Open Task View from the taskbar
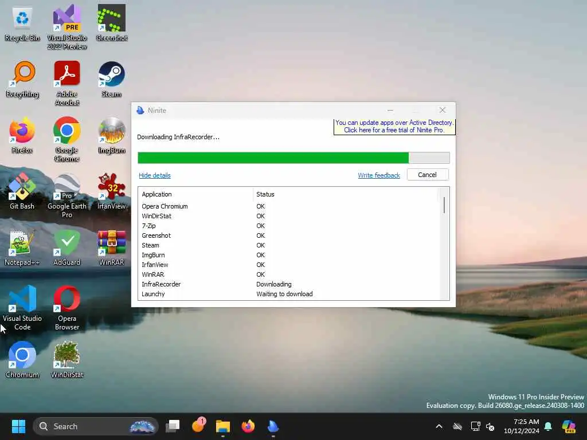This screenshot has height=440, width=587. [x=173, y=426]
